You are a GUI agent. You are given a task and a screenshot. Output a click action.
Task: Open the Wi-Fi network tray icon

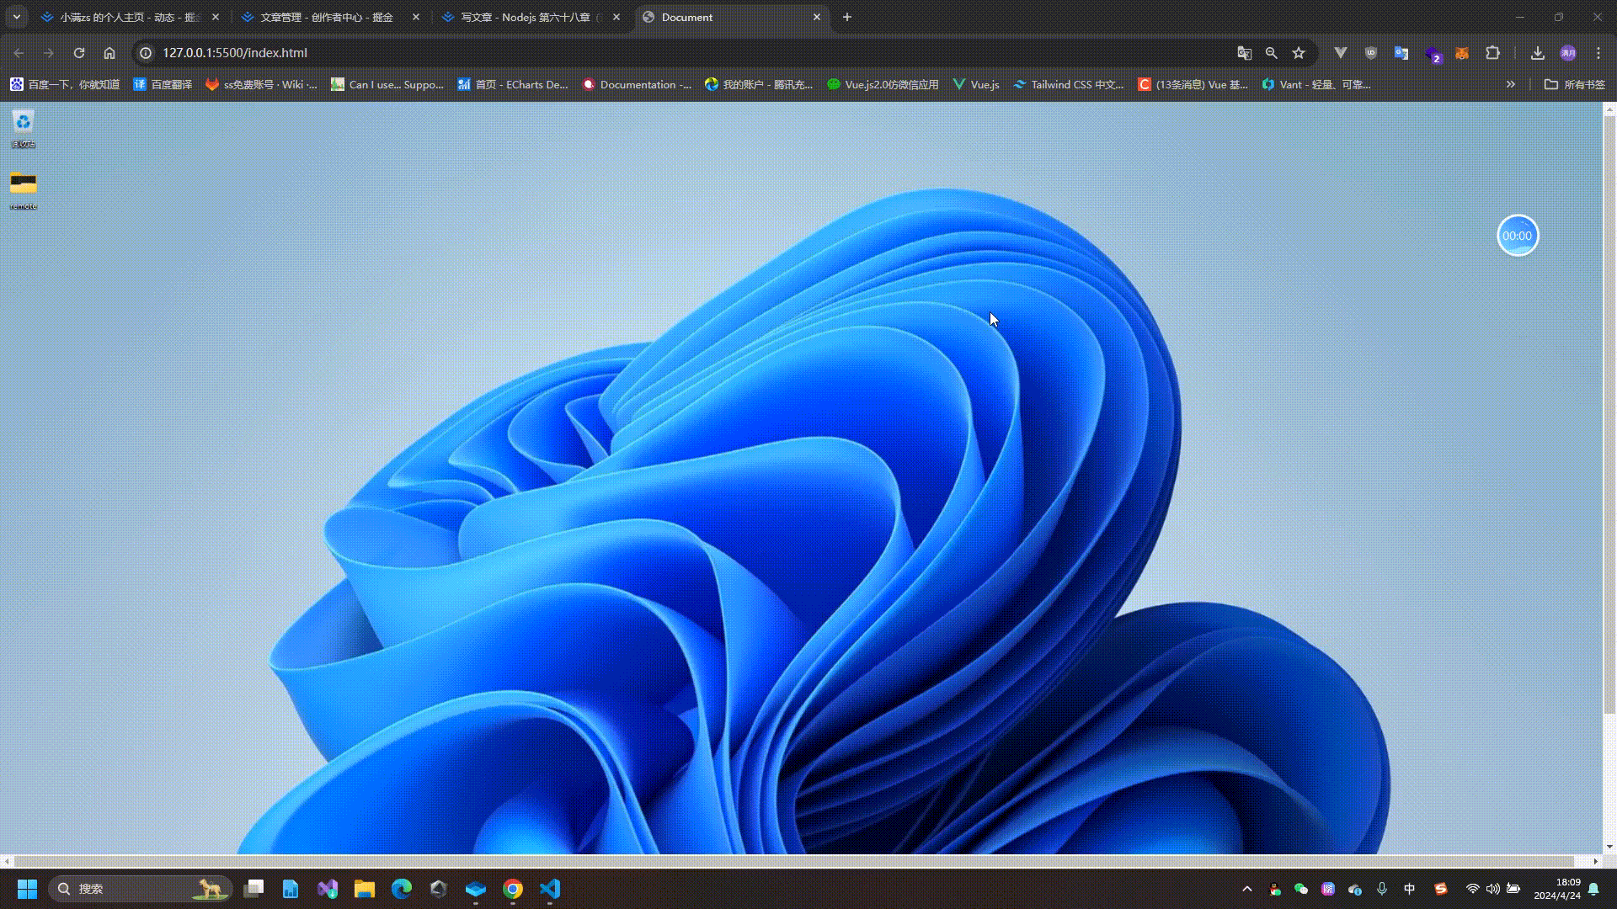coord(1473,889)
